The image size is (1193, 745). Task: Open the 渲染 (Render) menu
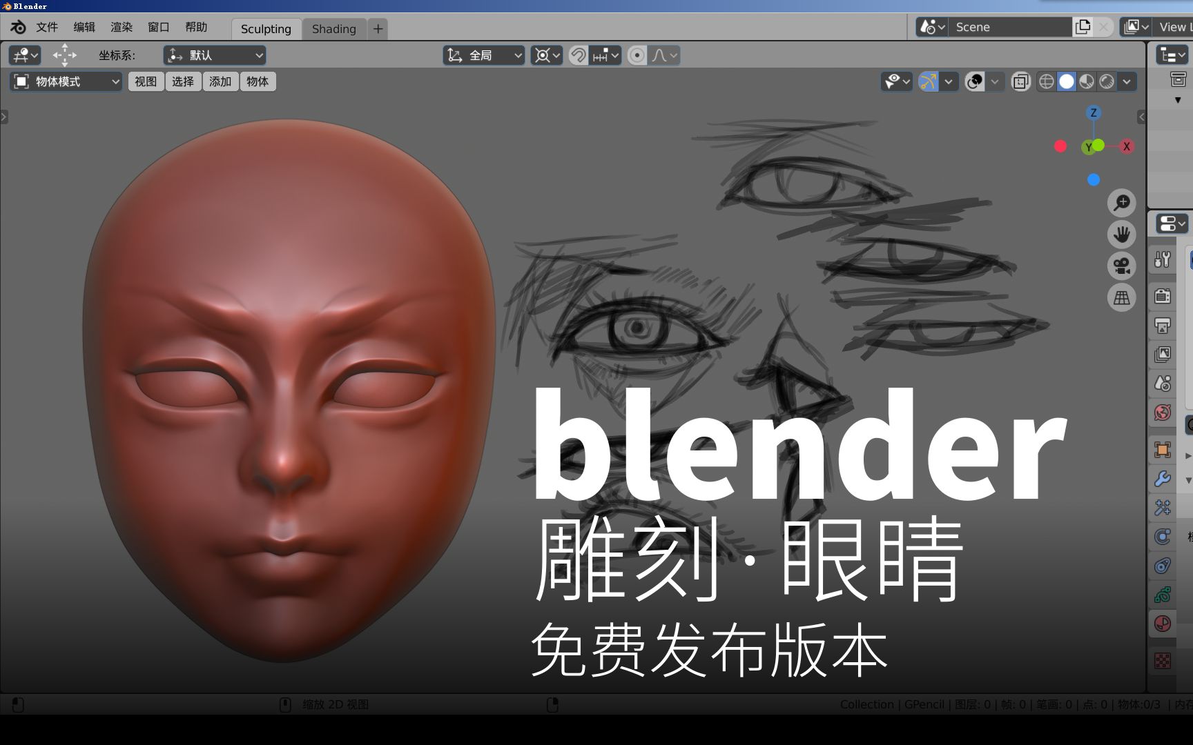pyautogui.click(x=122, y=27)
